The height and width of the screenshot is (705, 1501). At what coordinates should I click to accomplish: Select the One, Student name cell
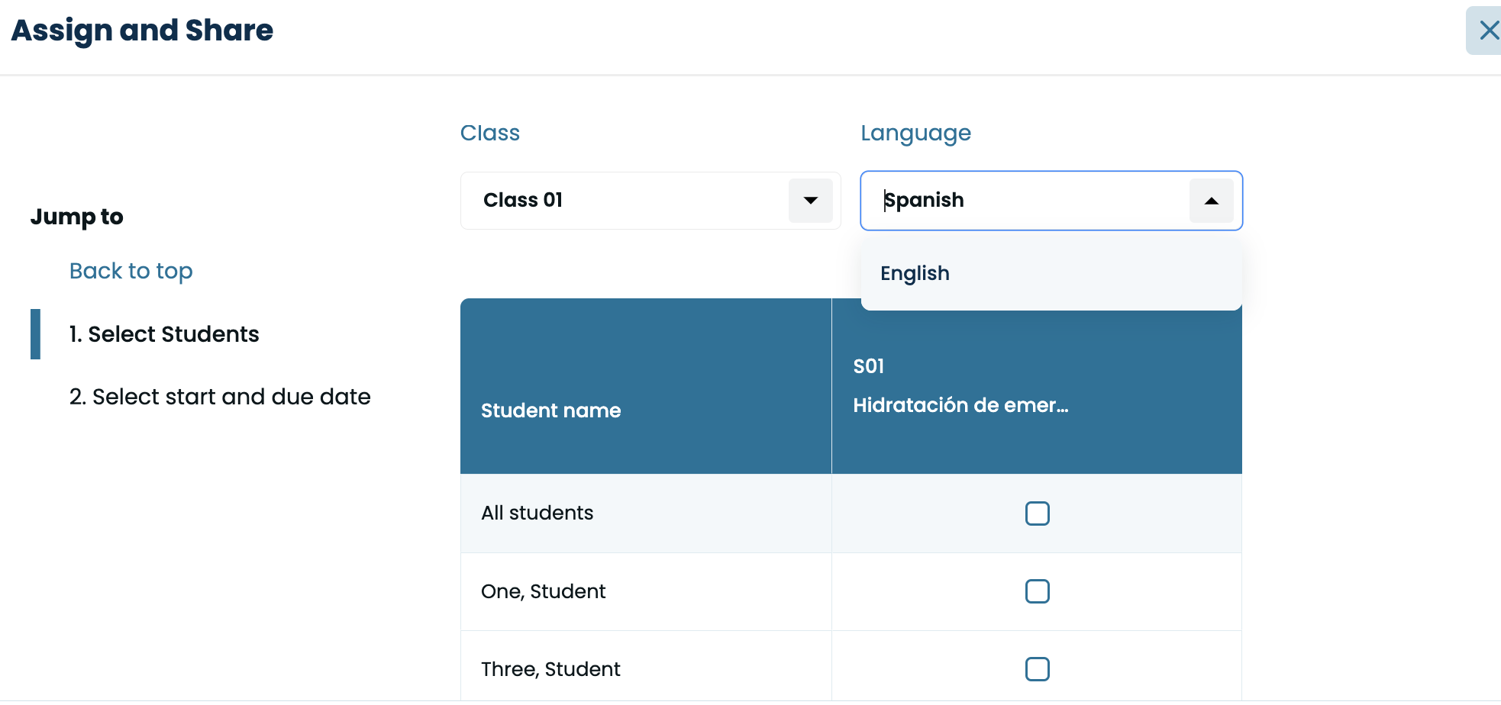click(x=646, y=591)
